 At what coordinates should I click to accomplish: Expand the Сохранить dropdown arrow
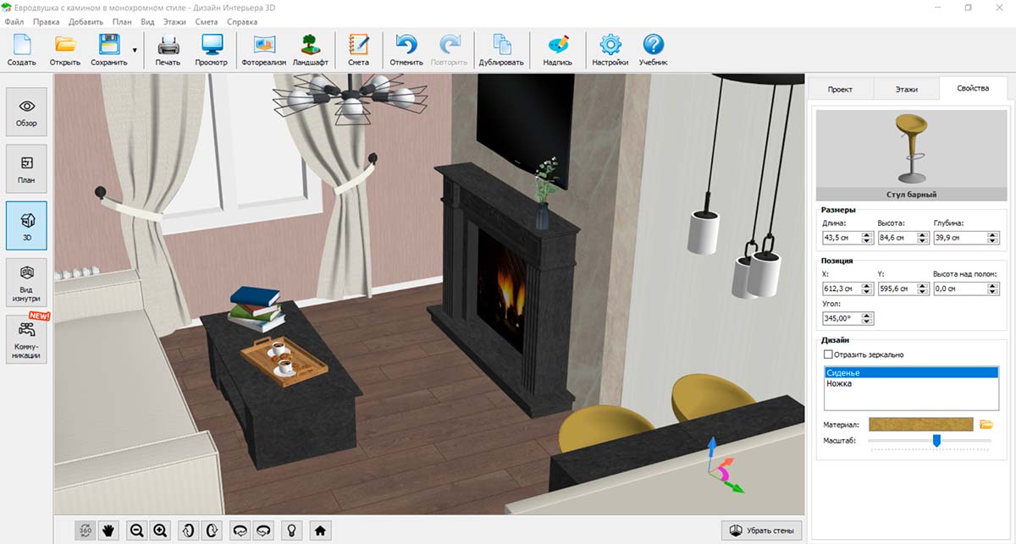pyautogui.click(x=135, y=51)
